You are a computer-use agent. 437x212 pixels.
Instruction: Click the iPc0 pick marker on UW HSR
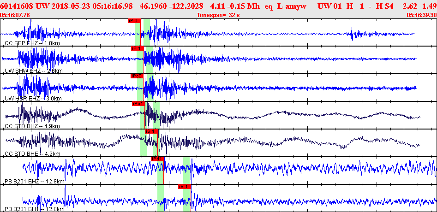tap(137, 76)
